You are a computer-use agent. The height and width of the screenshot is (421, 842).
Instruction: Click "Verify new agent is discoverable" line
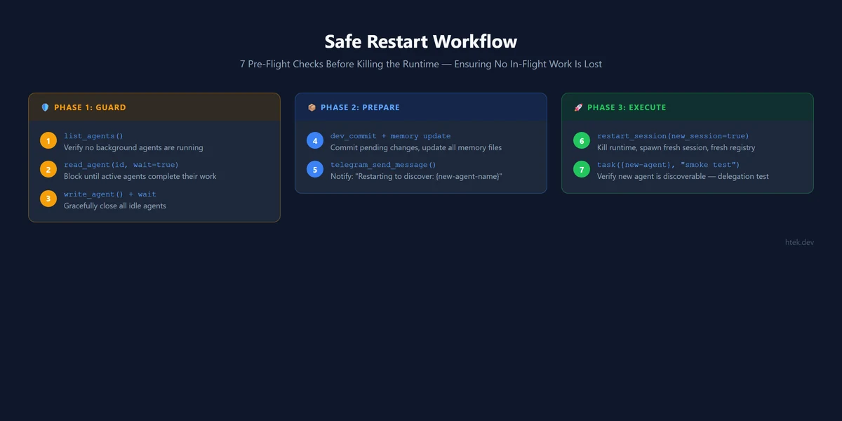683,176
